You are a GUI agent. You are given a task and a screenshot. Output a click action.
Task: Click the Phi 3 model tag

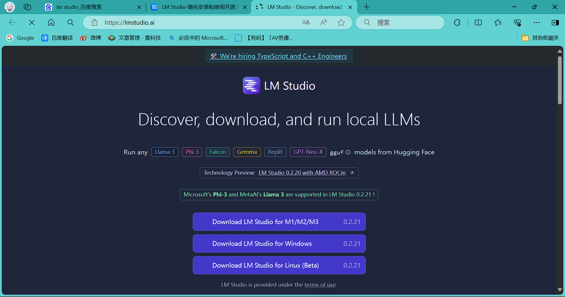coord(192,152)
